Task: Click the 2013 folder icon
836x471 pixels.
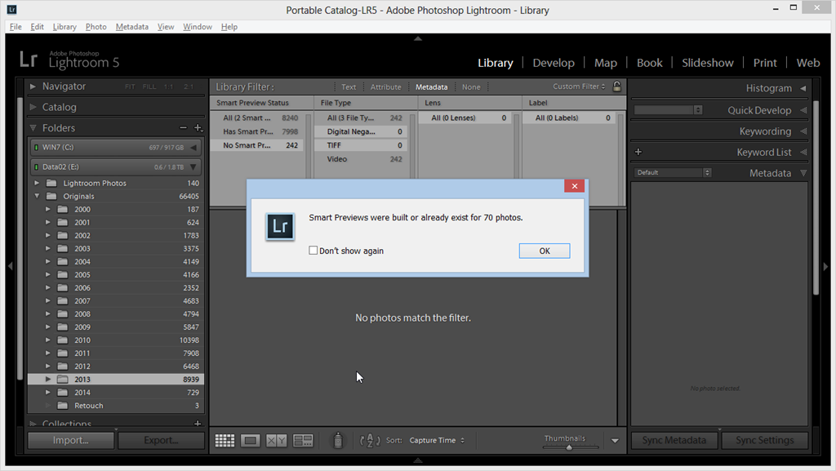Action: tap(62, 380)
